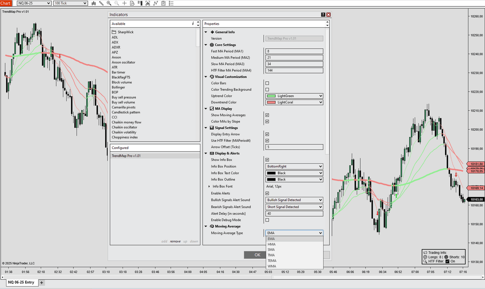Image resolution: width=485 pixels, height=289 pixels.
Task: Open the data box icon in toolbar
Action: click(132, 3)
